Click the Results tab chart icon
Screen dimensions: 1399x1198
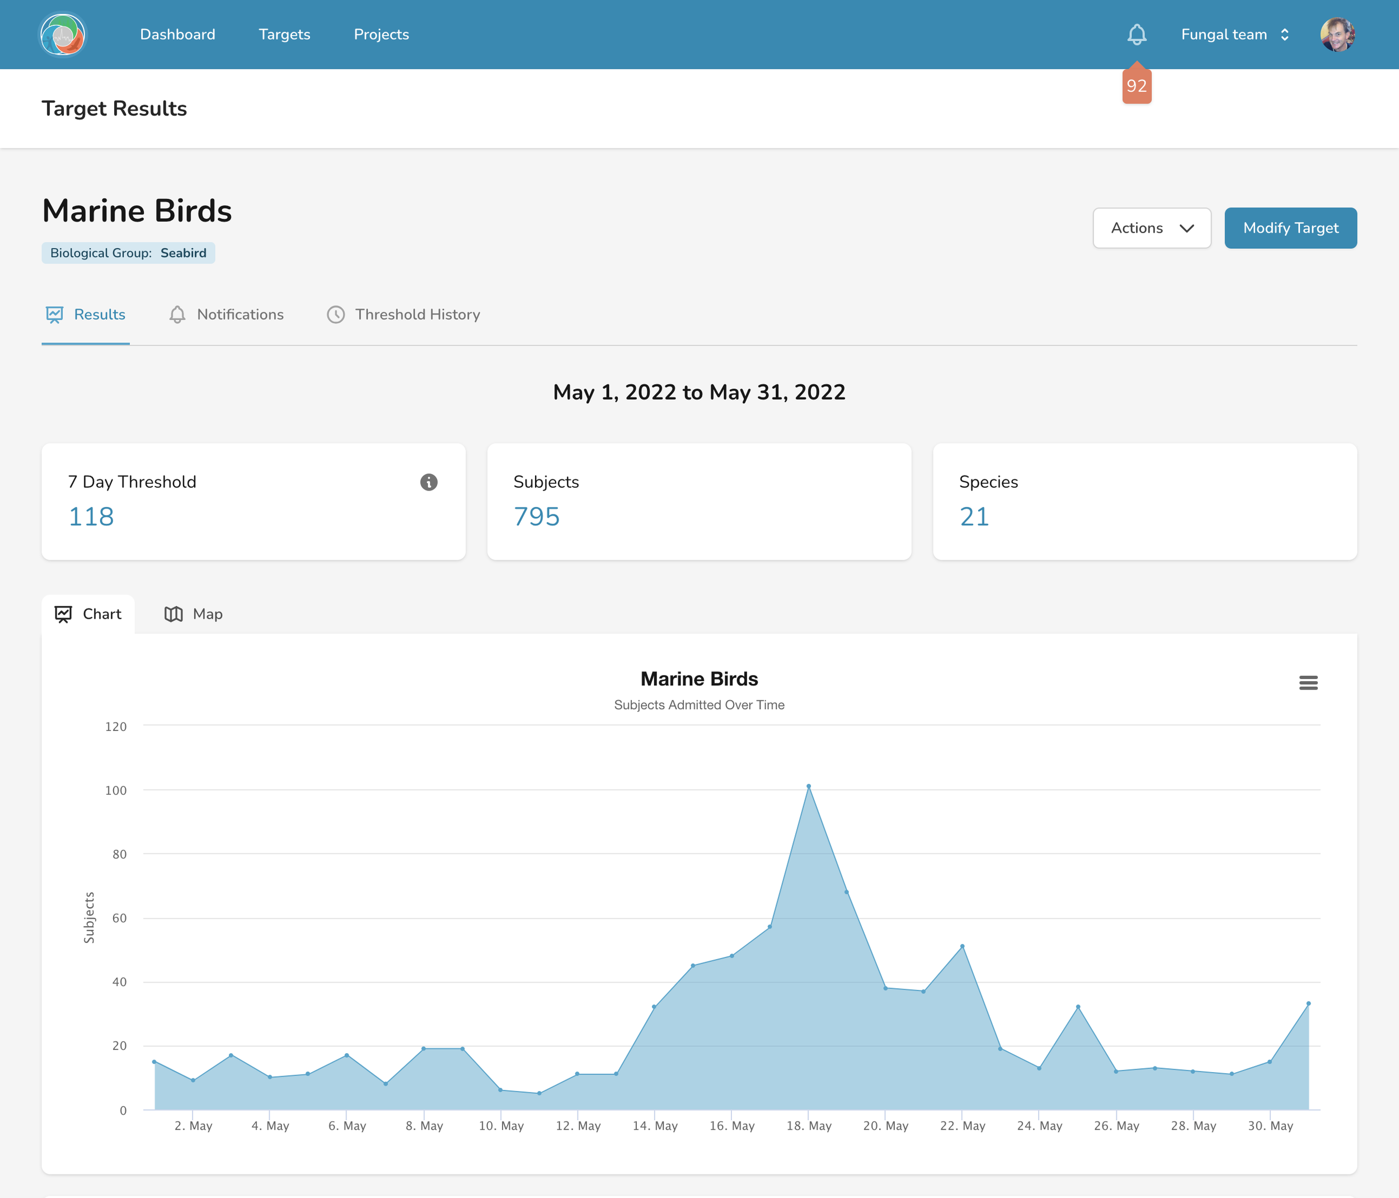pos(55,314)
